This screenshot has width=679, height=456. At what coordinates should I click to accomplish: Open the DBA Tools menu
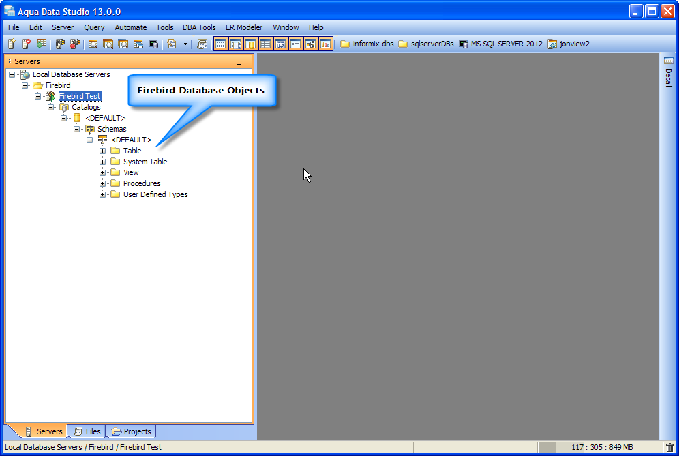pos(199,27)
